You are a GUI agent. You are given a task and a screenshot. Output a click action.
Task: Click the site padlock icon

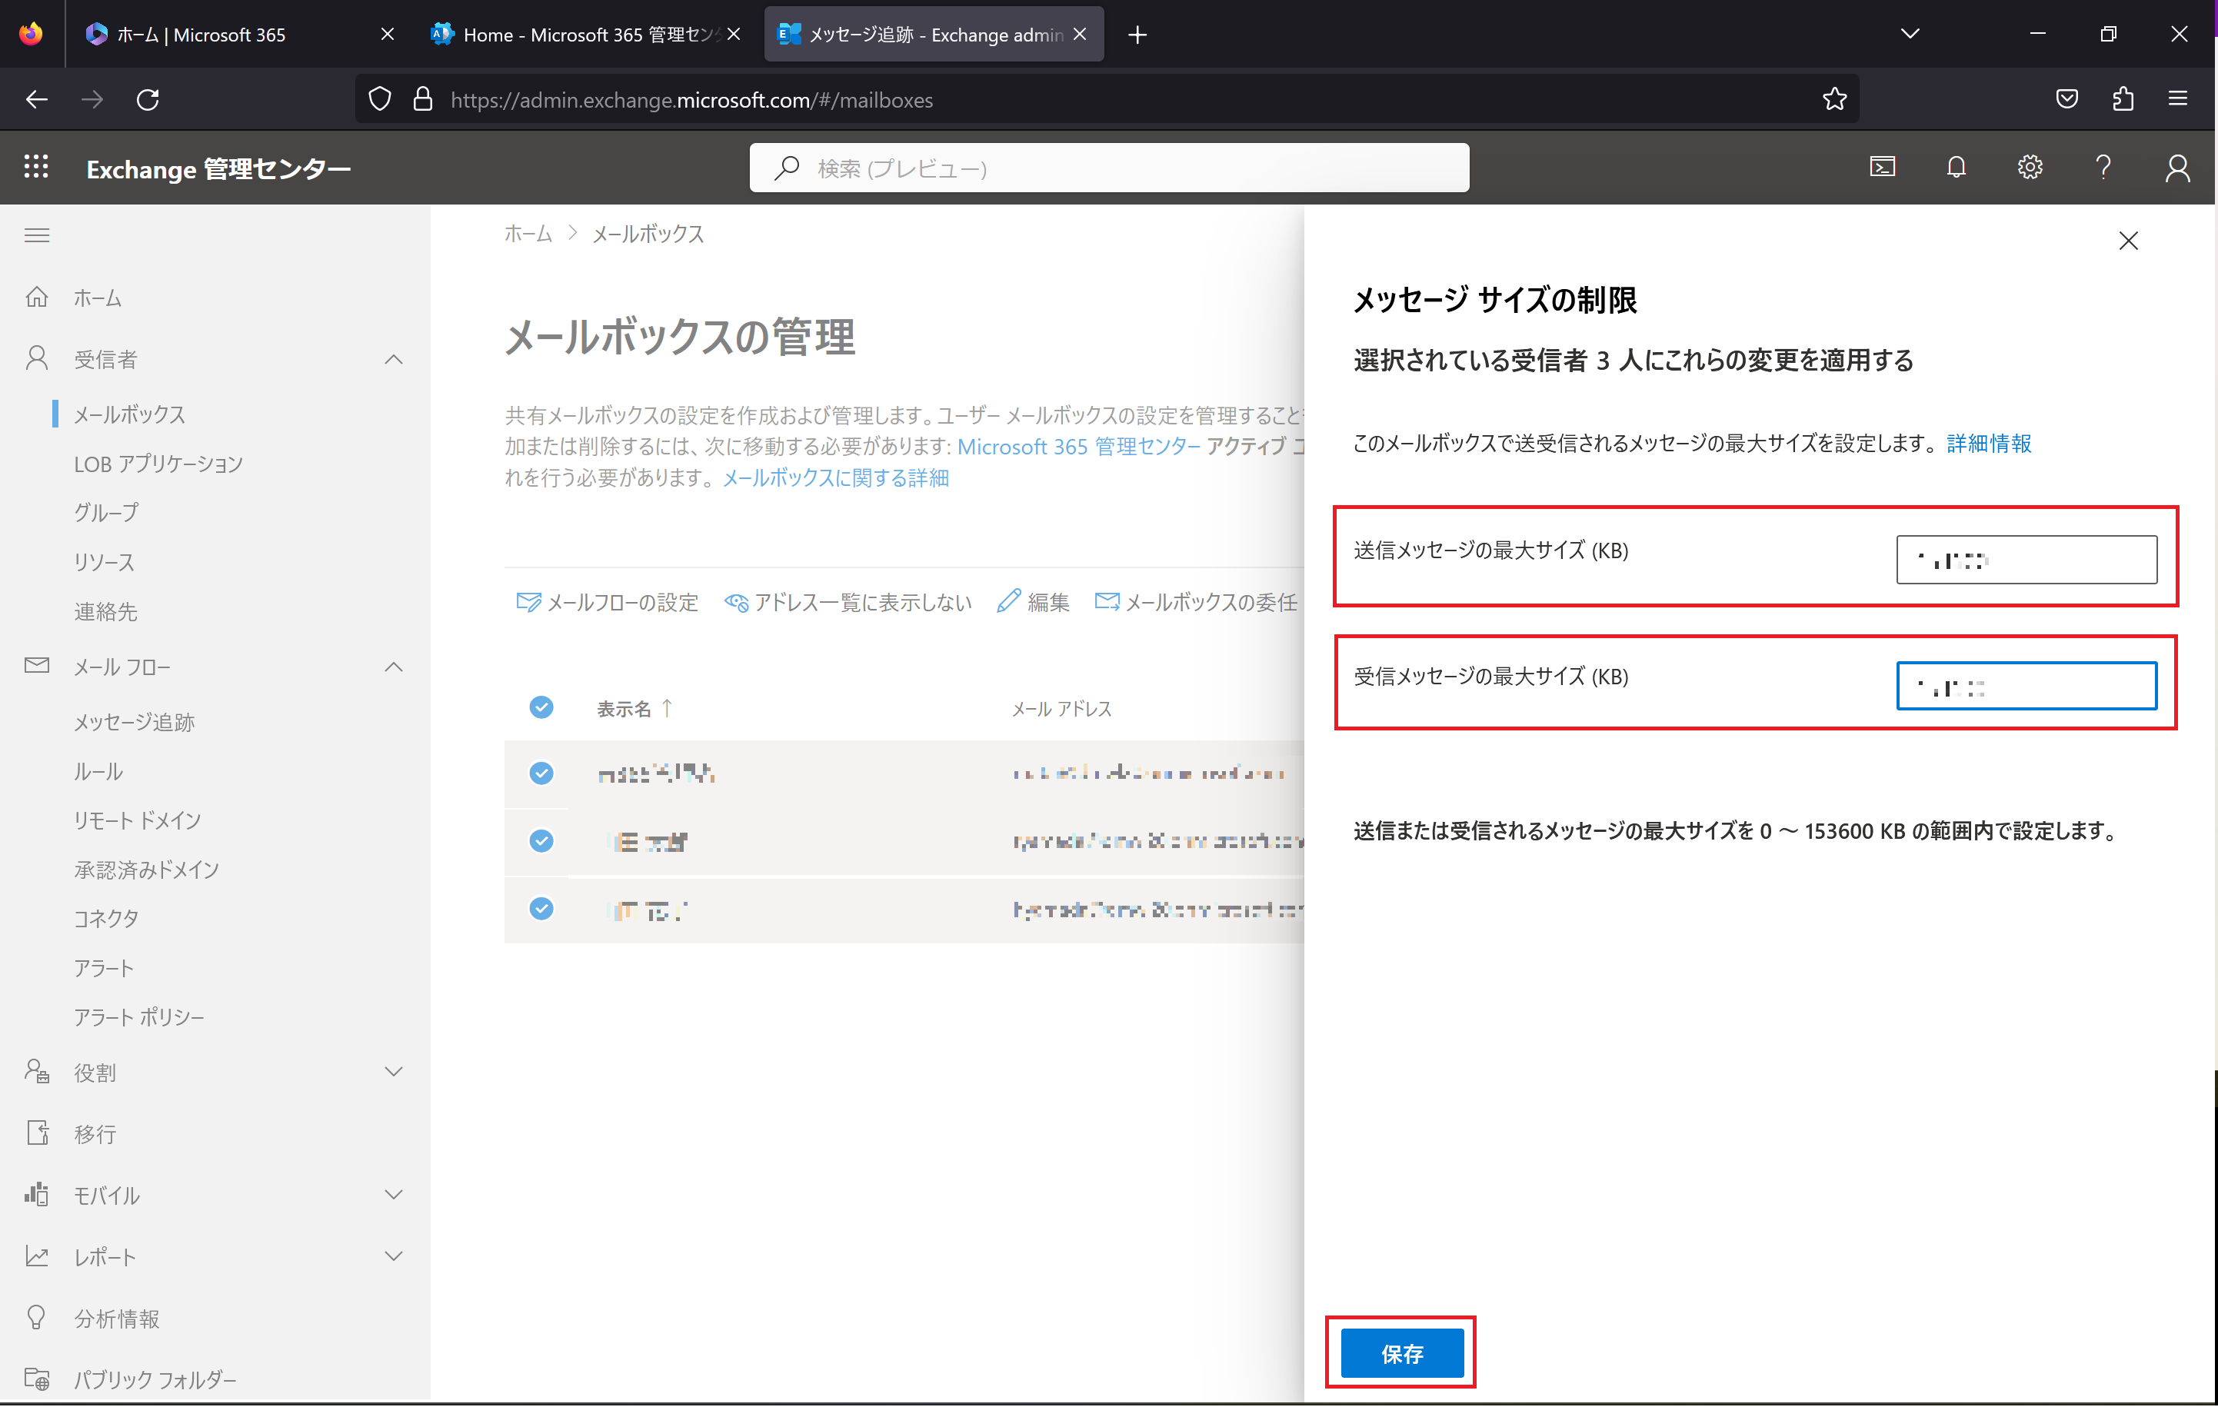(x=423, y=99)
